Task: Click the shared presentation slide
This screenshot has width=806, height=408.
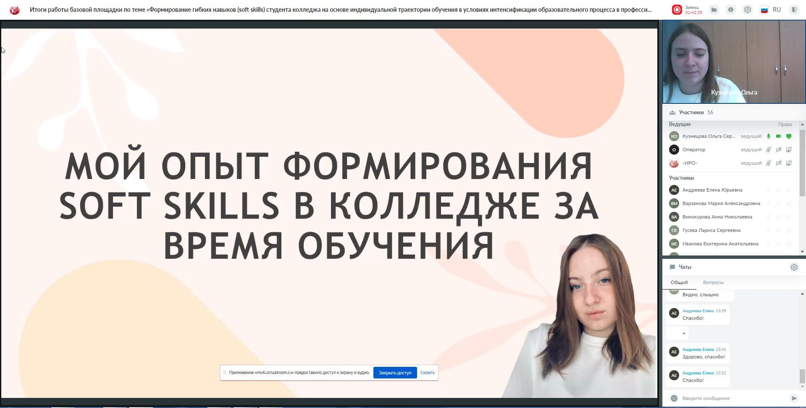Action: 329,213
